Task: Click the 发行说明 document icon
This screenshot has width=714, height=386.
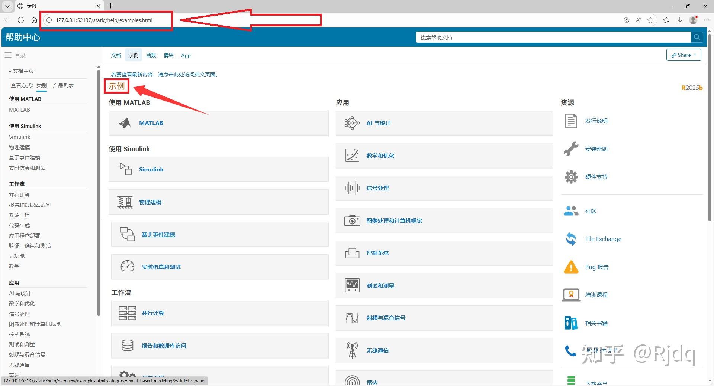Action: [571, 121]
